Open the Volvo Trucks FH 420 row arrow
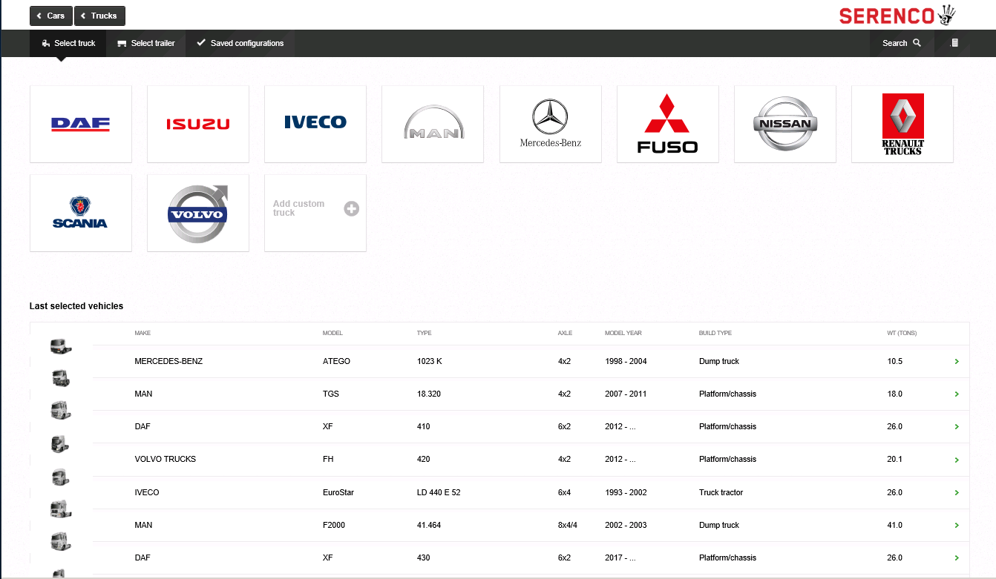 click(957, 460)
